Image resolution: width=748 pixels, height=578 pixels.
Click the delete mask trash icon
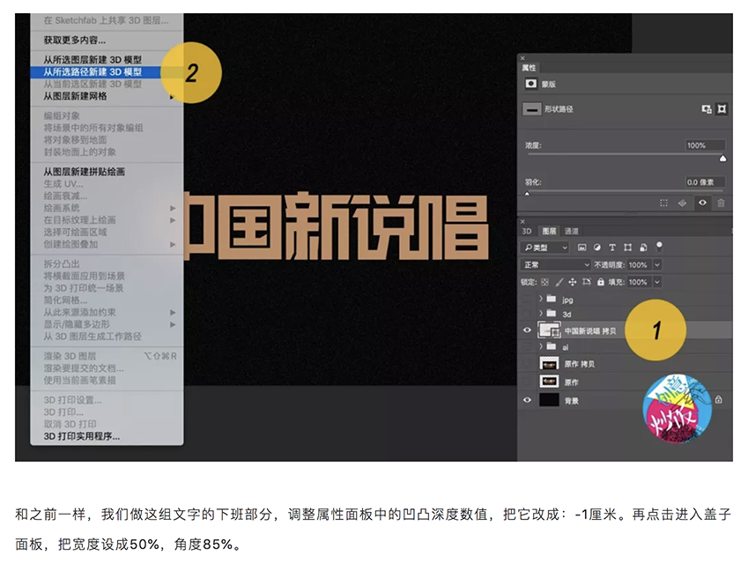tap(721, 204)
